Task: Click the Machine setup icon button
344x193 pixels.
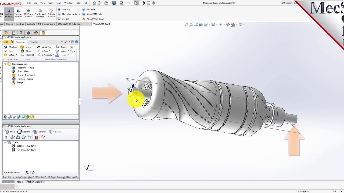Action: 11,47
